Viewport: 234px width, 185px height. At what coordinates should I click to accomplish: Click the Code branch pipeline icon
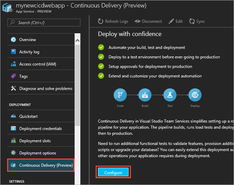pyautogui.click(x=120, y=95)
